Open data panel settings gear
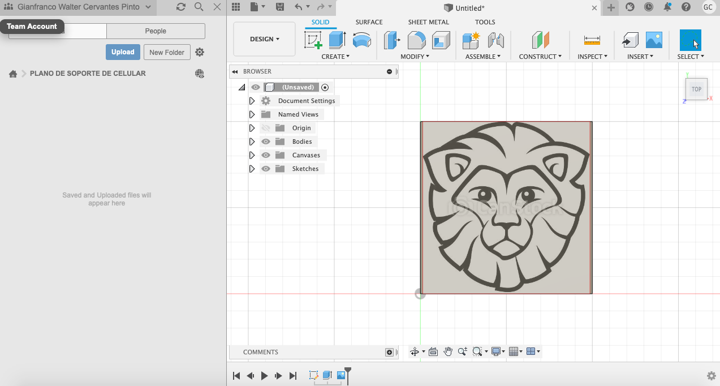Viewport: 720px width, 386px height. pyautogui.click(x=200, y=52)
